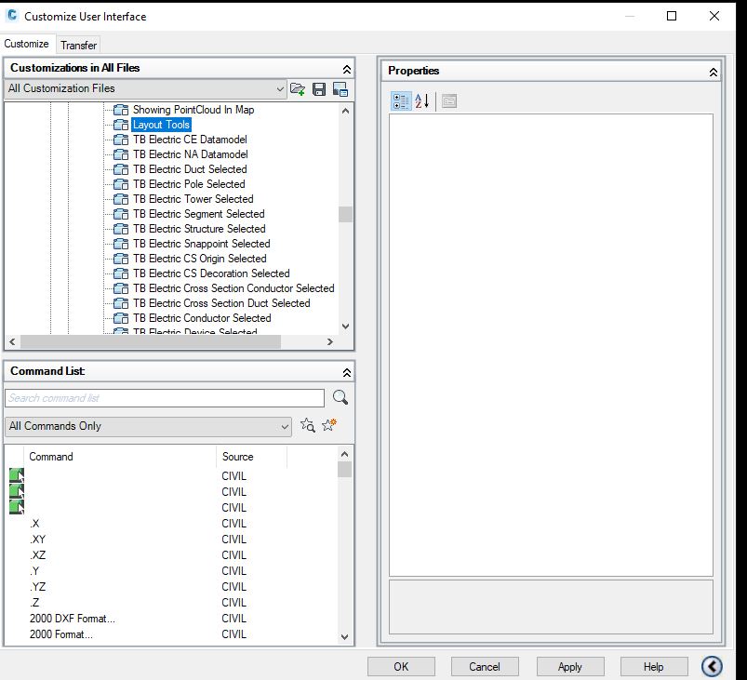Collapse the dialog with the bottom-right arrow
The image size is (747, 680).
[x=712, y=666]
